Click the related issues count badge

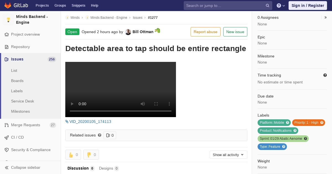[x=110, y=135]
